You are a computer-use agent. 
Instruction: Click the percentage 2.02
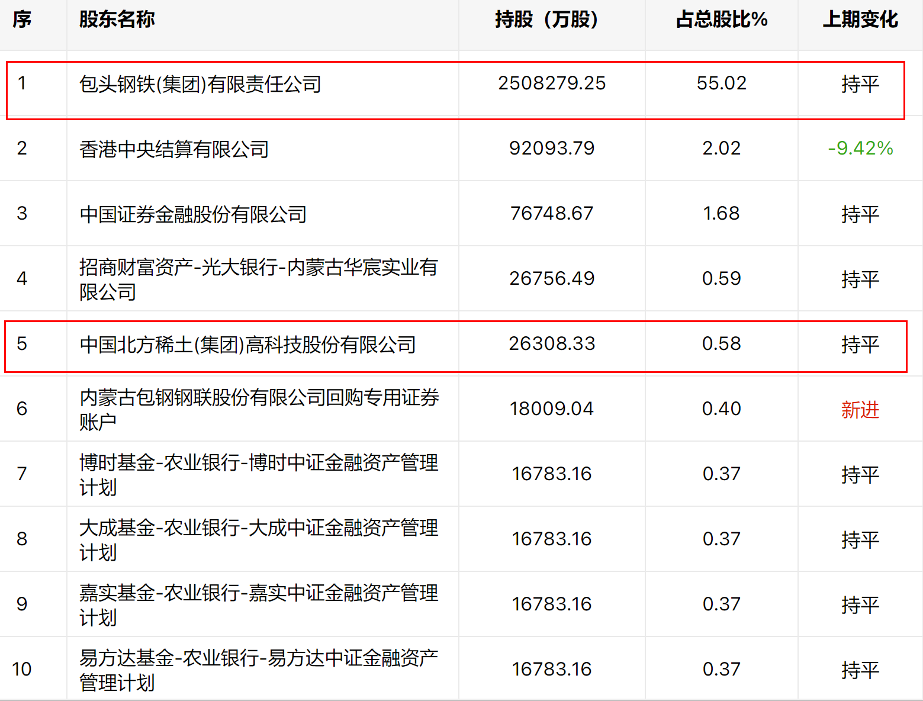(722, 148)
